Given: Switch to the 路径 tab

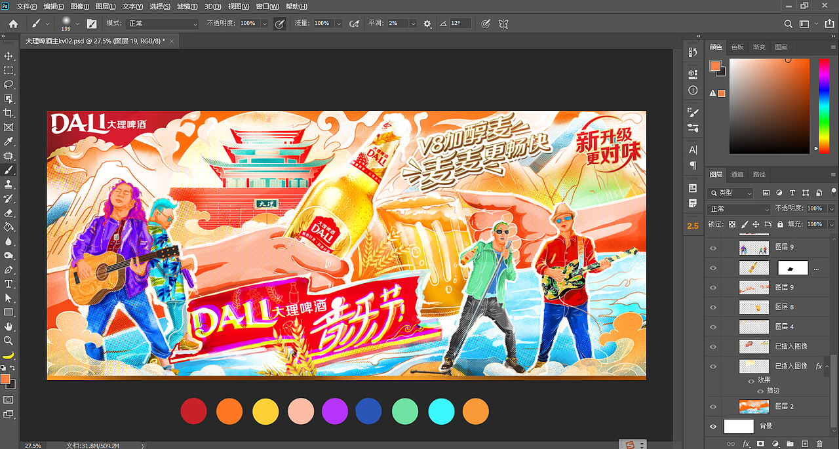Looking at the screenshot, I should pos(759,174).
